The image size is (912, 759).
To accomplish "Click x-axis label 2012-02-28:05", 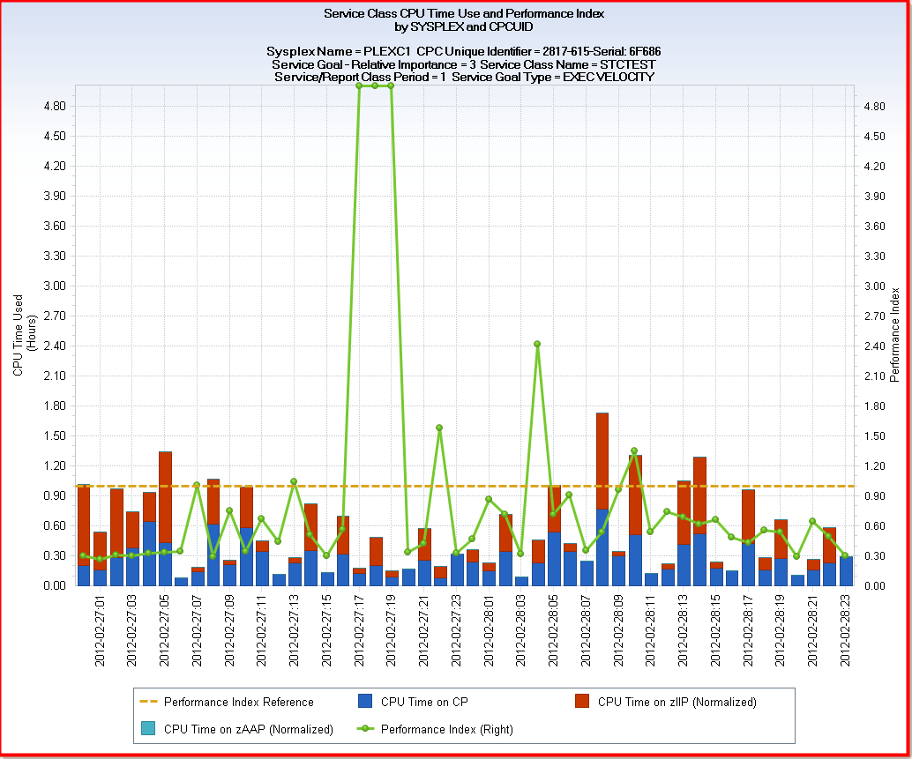I will point(553,630).
